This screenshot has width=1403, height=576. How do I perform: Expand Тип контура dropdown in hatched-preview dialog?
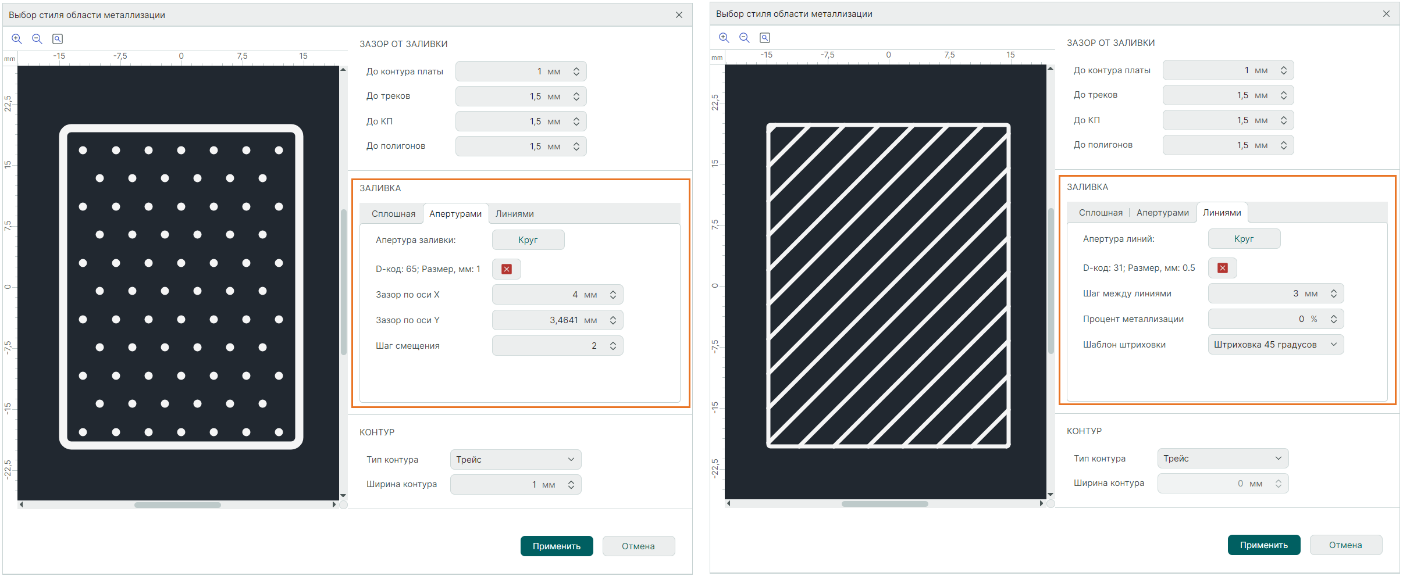pos(1223,459)
